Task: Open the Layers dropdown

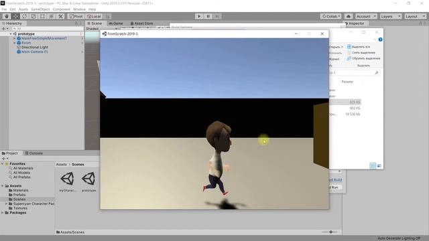Action: (390, 16)
